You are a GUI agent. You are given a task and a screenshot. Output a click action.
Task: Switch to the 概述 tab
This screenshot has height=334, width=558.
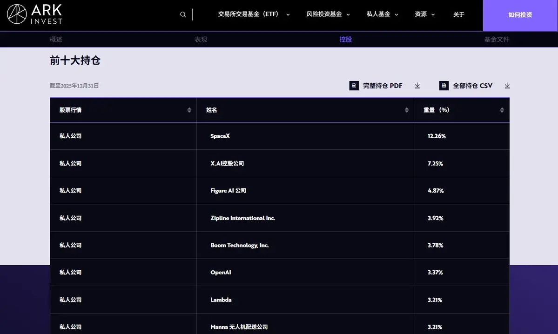pos(56,40)
